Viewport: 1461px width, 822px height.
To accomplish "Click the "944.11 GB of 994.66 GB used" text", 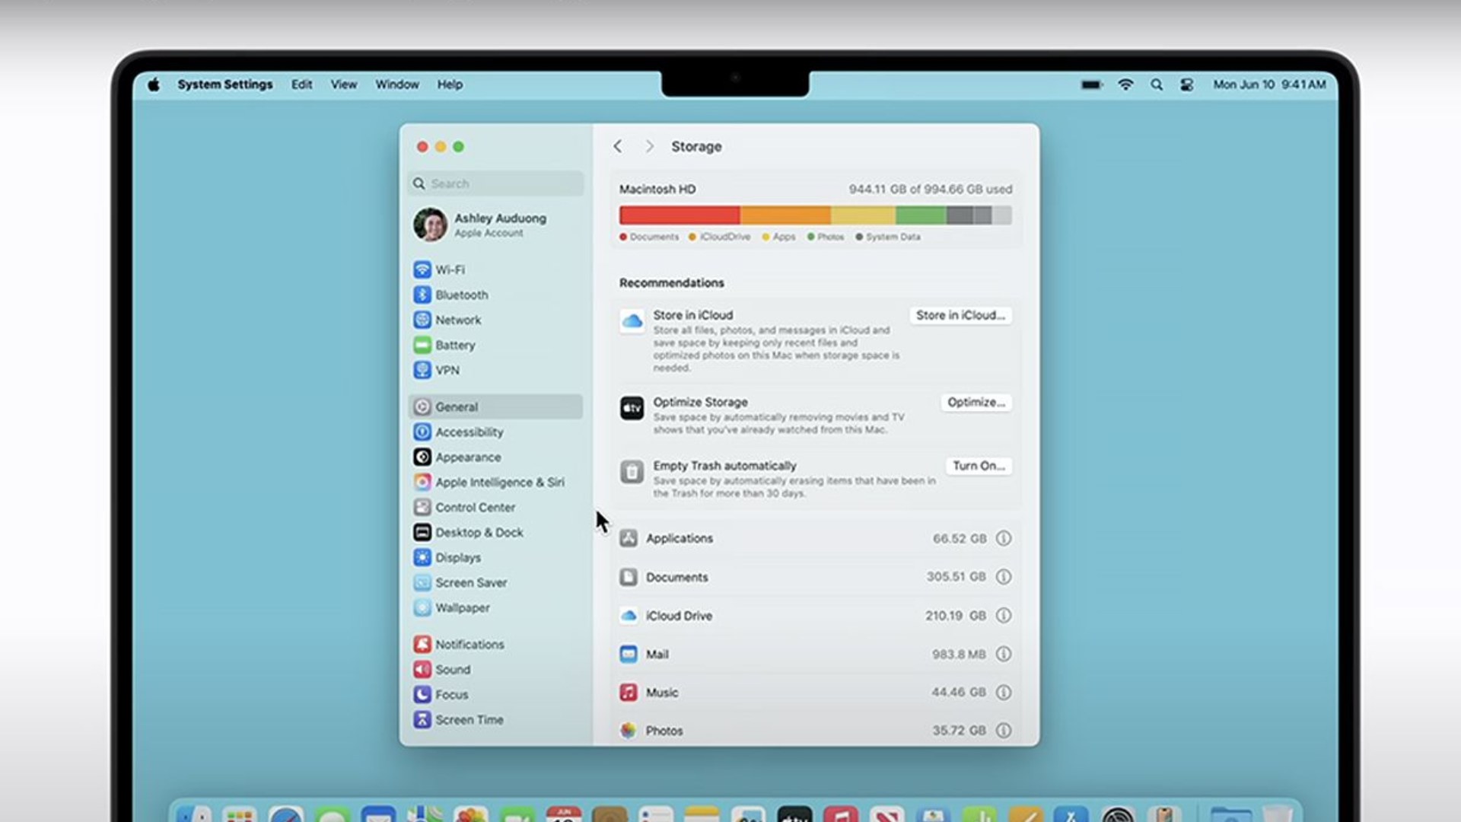I will pyautogui.click(x=931, y=189).
